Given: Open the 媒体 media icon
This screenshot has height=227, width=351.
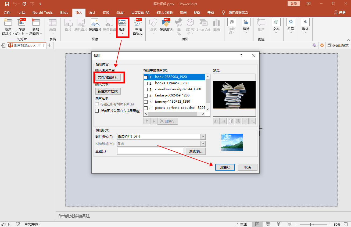Looking at the screenshot, I should (305, 22).
